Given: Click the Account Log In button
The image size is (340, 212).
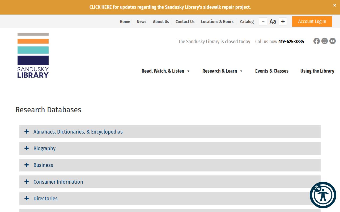Looking at the screenshot, I should pyautogui.click(x=312, y=21).
